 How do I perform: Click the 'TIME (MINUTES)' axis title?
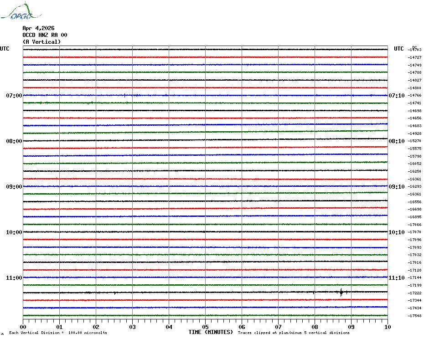click(x=211, y=332)
